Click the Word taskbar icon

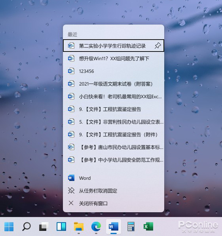114,226
